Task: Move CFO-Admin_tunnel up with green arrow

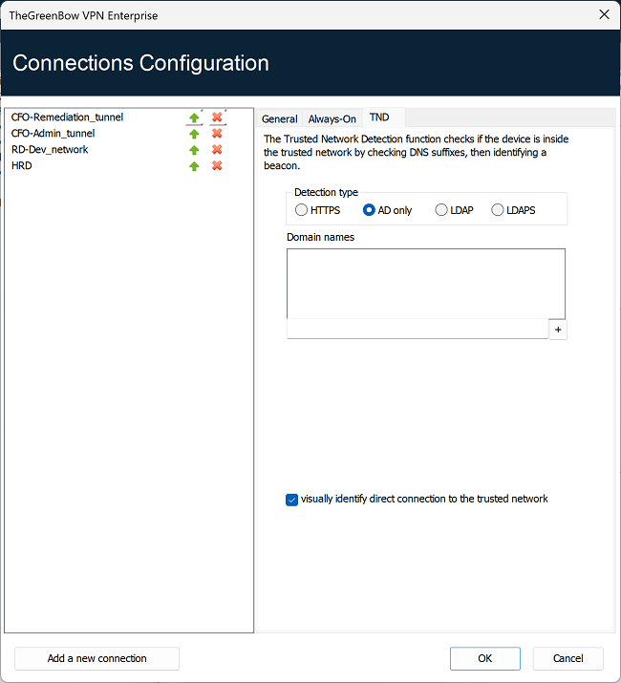Action: 194,134
